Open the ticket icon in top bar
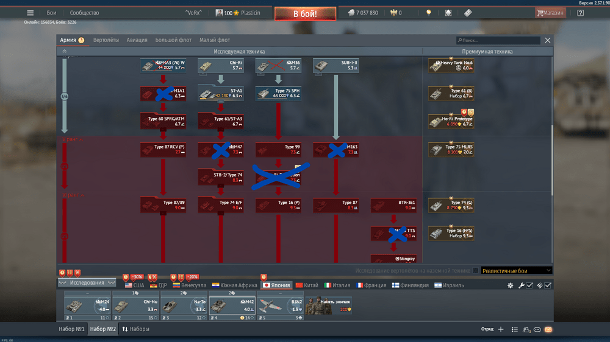This screenshot has width=610, height=342. click(x=468, y=13)
